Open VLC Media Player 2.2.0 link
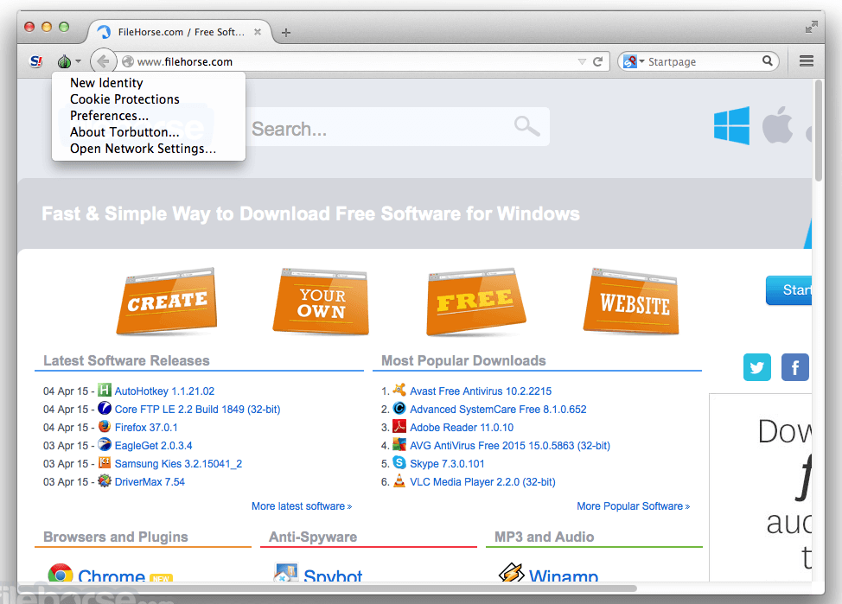This screenshot has width=842, height=604. pos(482,482)
